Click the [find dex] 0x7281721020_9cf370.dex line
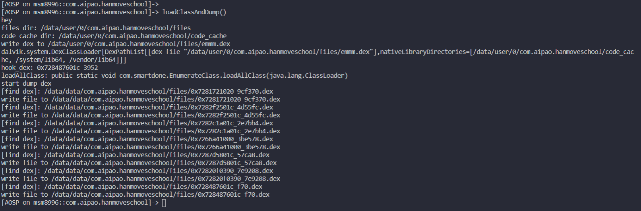This screenshot has width=641, height=211. click(137, 91)
